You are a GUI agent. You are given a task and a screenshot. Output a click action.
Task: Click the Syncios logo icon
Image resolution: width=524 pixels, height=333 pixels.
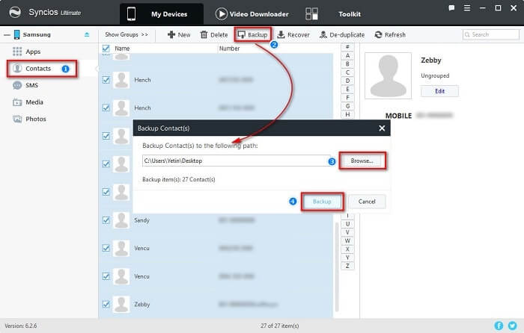(15, 13)
